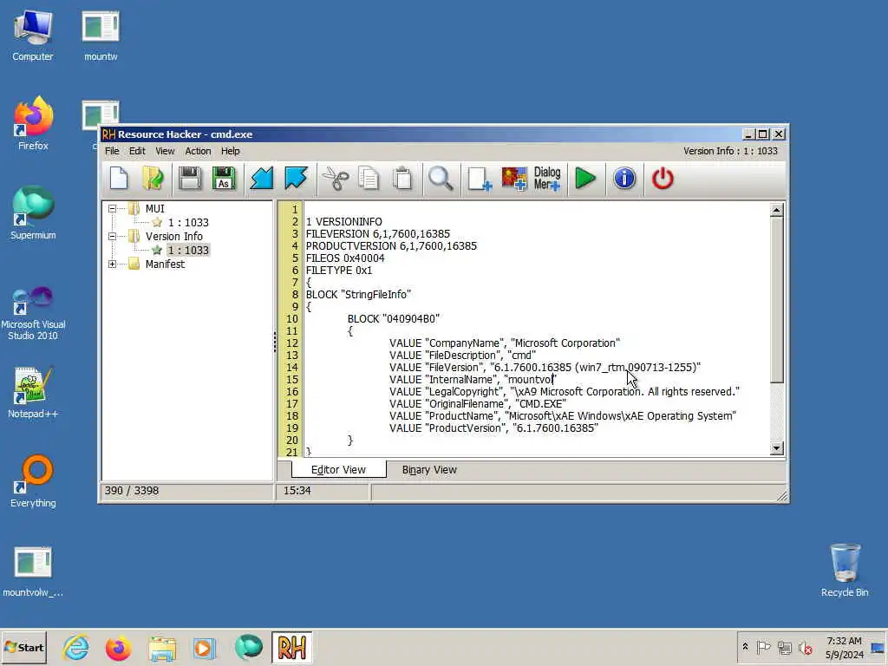Select the Notepad++ desktop shortcut
The width and height of the screenshot is (888, 666).
[x=33, y=393]
